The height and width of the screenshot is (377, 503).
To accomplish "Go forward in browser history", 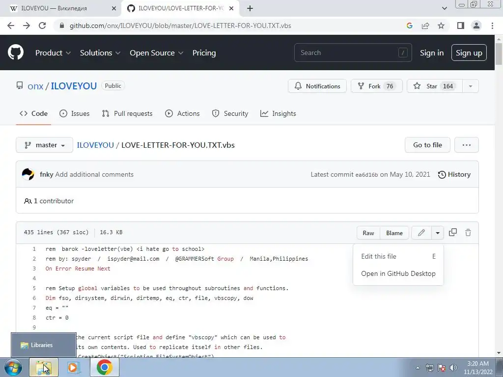I will pyautogui.click(x=27, y=26).
